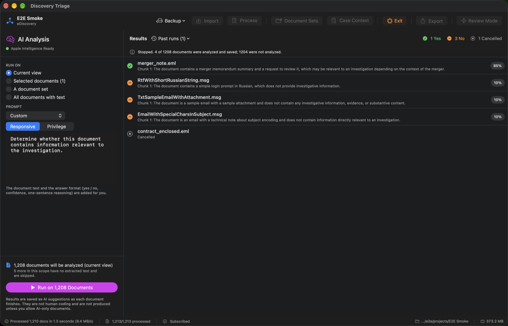Viewport: 508px width, 326px height.
Task: Click the Exit button
Action: 395,21
